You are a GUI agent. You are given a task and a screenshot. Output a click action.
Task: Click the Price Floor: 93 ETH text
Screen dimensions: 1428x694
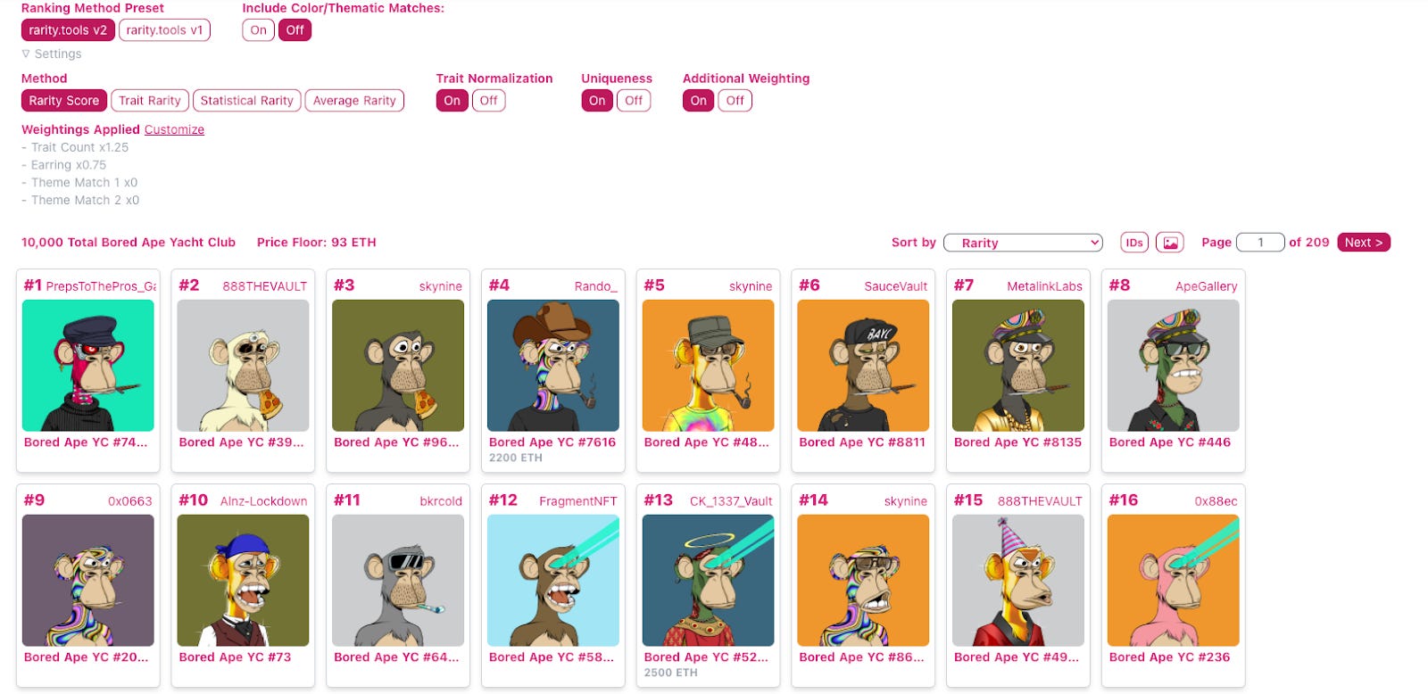click(x=317, y=243)
